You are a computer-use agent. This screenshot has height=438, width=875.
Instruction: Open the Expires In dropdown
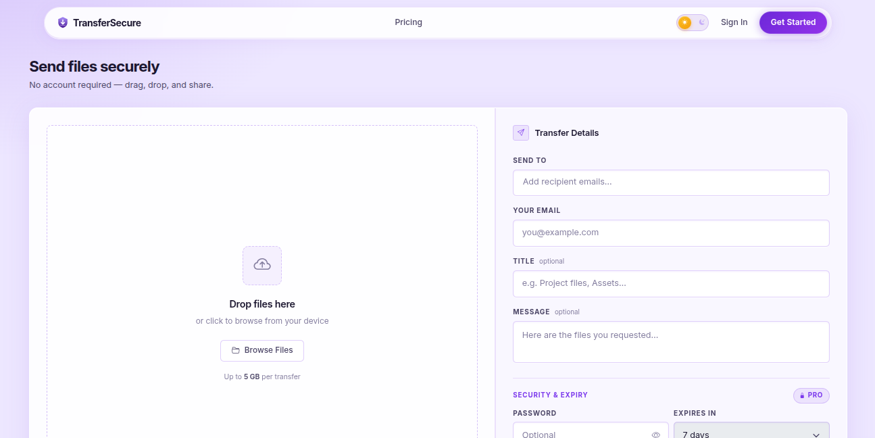(751, 433)
